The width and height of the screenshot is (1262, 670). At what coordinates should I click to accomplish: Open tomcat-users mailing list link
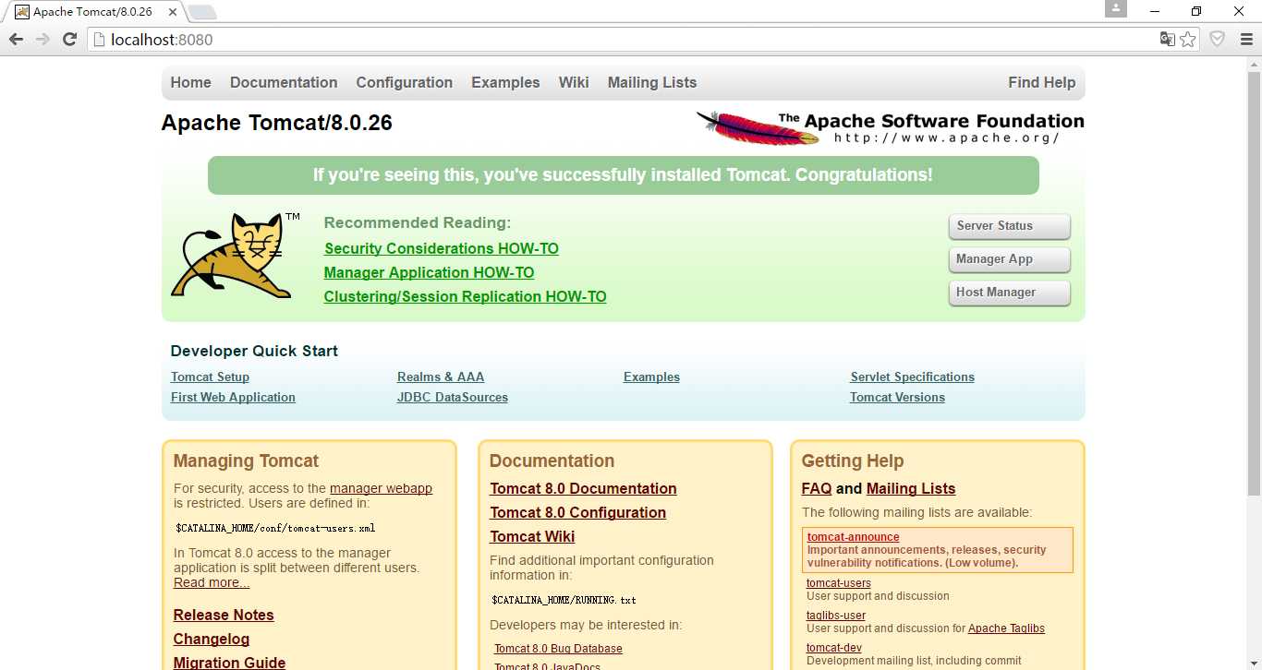pyautogui.click(x=838, y=582)
